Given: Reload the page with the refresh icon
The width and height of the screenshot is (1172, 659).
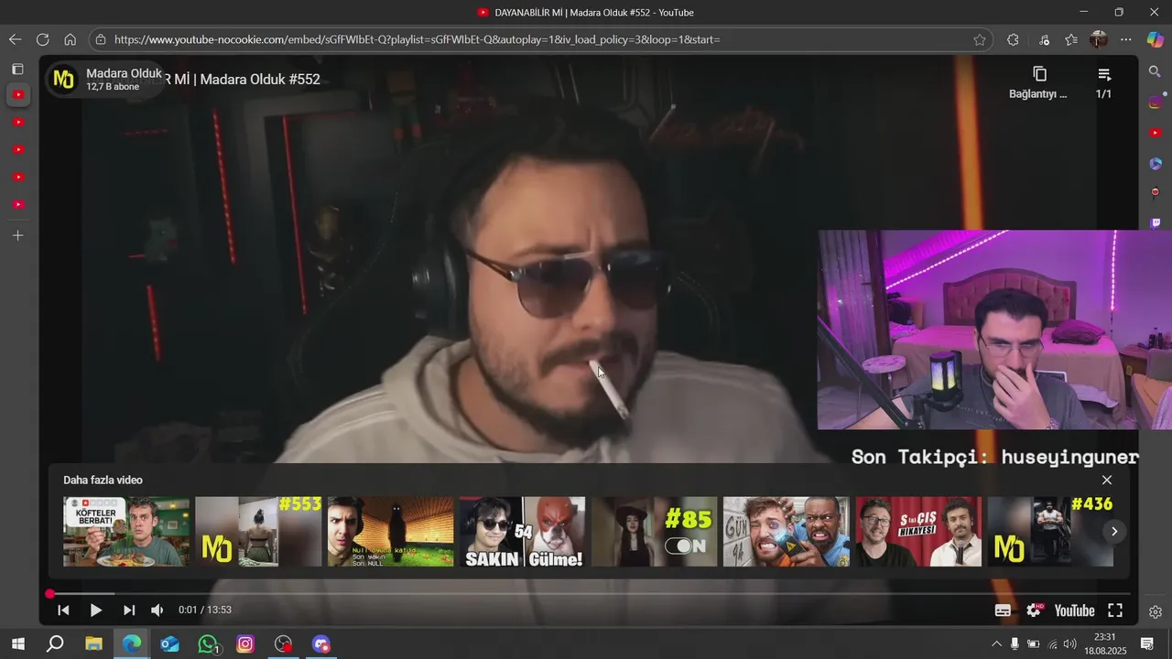Looking at the screenshot, I should 42,39.
